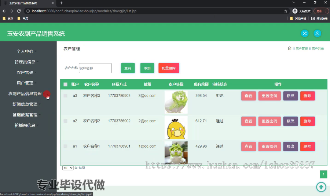Select the email 1@qq.com
This screenshot has height=196, width=330.
pyautogui.click(x=147, y=146)
